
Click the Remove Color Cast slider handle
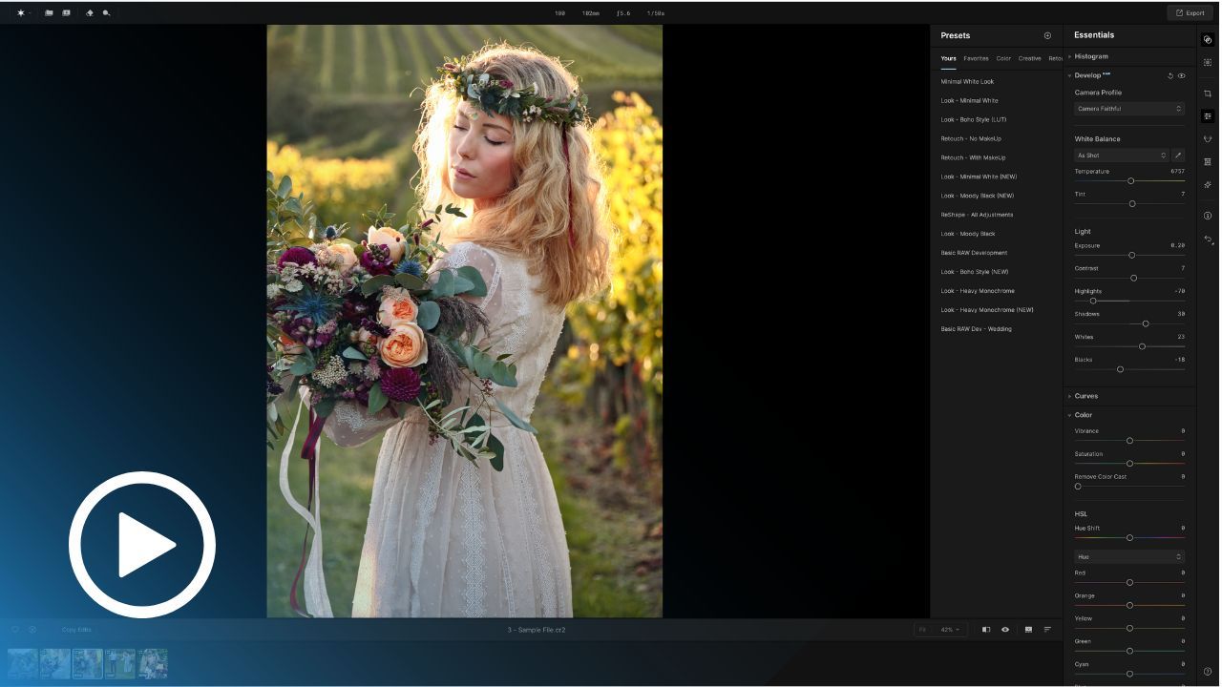pyautogui.click(x=1078, y=487)
